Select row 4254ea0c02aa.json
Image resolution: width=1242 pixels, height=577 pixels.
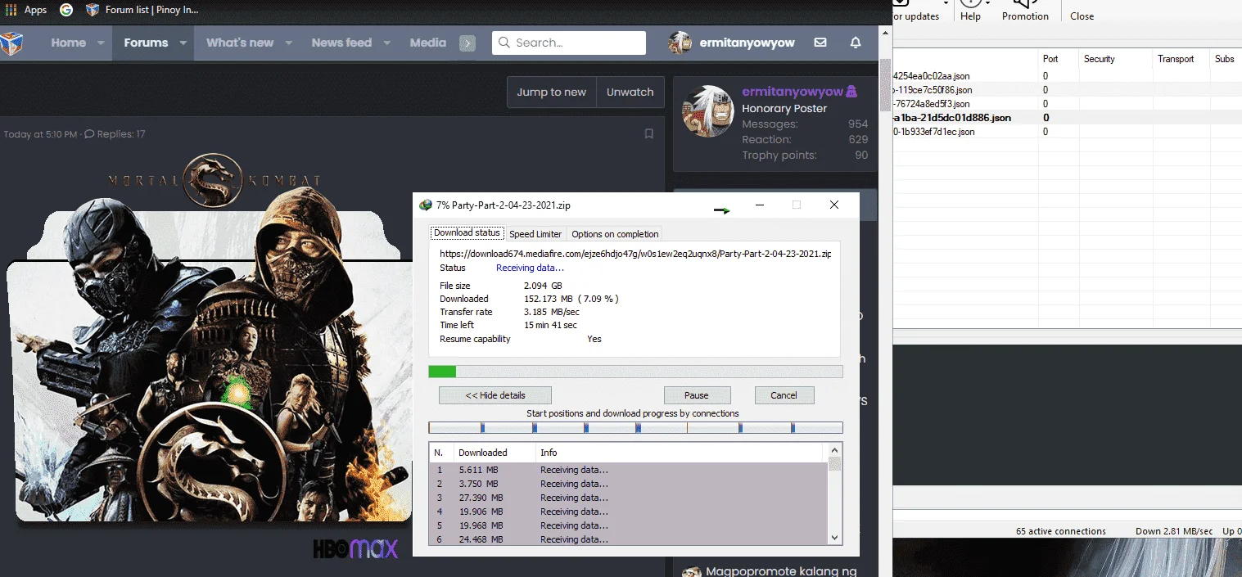point(1067,76)
